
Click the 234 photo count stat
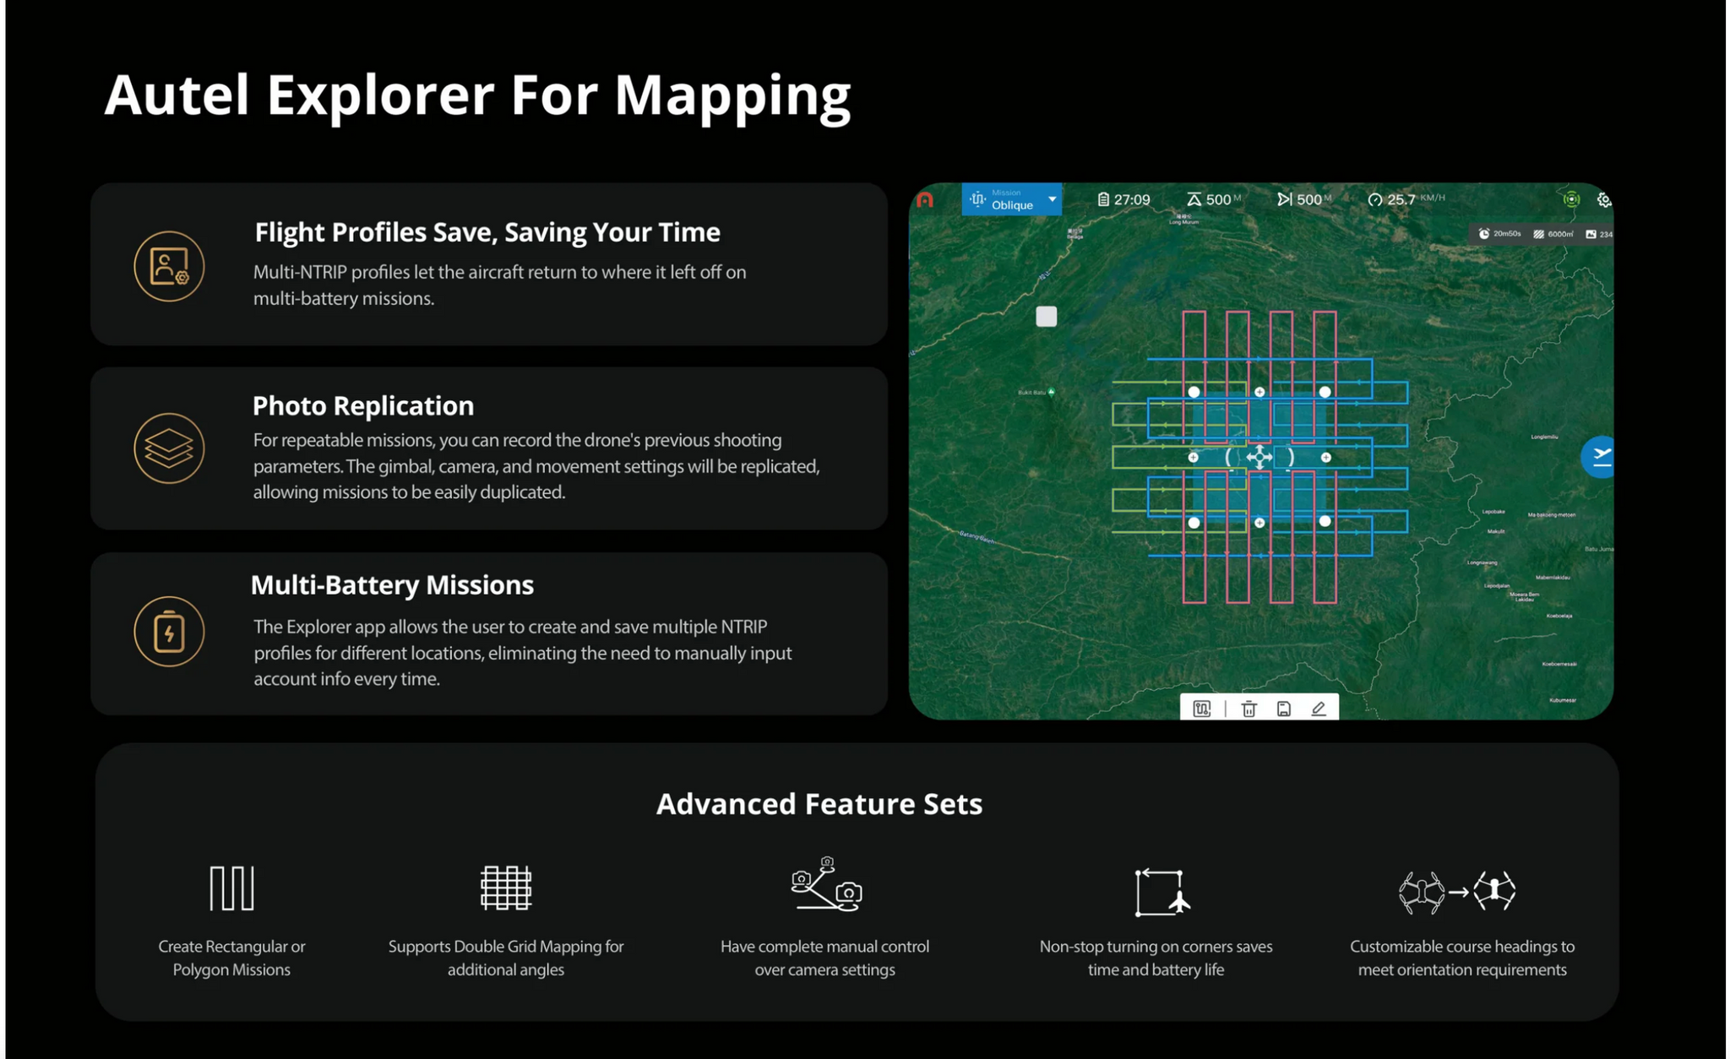coord(1599,234)
